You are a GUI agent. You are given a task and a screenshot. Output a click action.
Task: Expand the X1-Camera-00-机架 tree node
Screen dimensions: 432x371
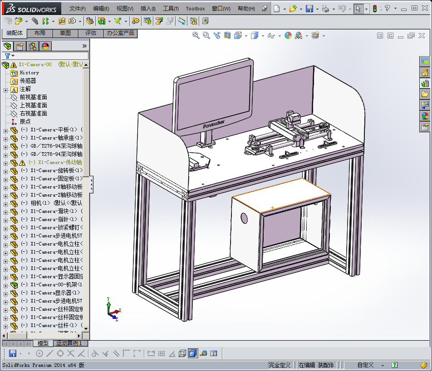(x=5, y=286)
